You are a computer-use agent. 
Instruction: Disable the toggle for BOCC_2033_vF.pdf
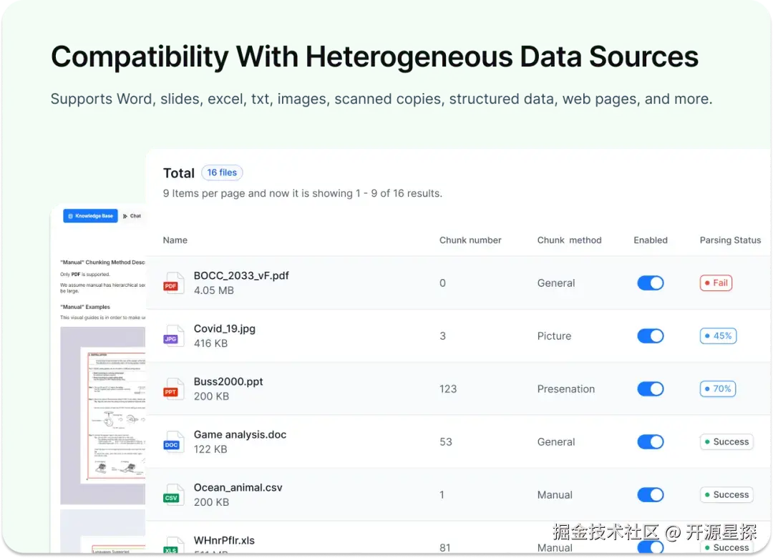coord(650,283)
